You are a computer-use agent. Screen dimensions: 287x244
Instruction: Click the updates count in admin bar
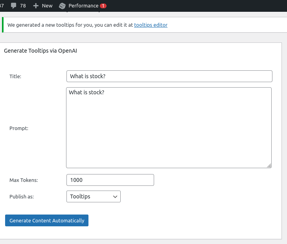[2, 6]
